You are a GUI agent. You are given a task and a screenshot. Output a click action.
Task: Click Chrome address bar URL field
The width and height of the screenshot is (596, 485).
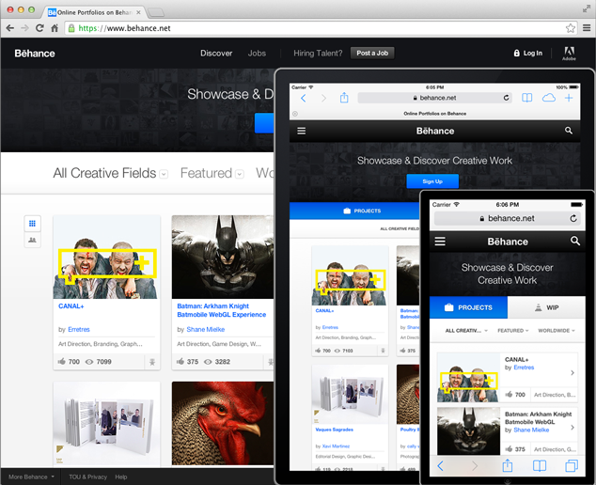pyautogui.click(x=321, y=28)
